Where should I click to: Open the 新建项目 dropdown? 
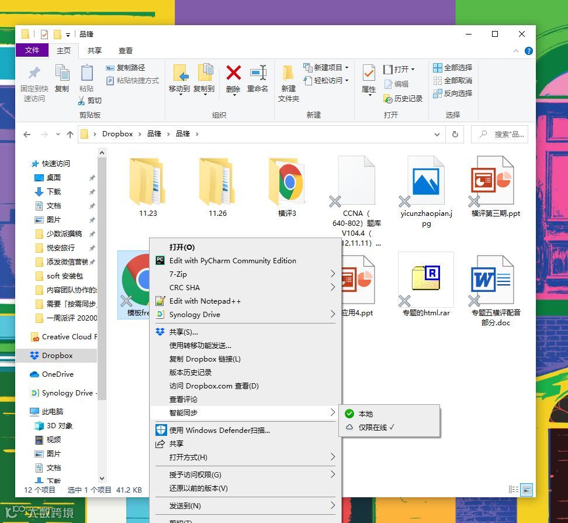(326, 67)
